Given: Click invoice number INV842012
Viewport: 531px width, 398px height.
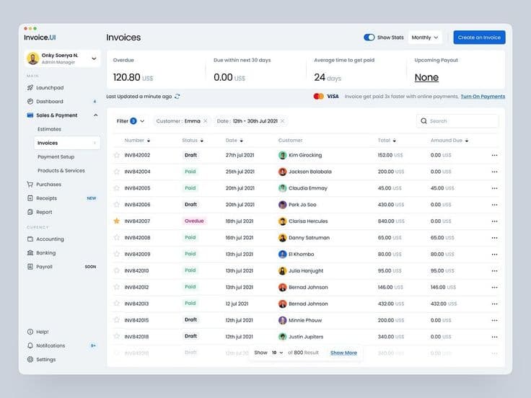Looking at the screenshot, I should coord(136,288).
